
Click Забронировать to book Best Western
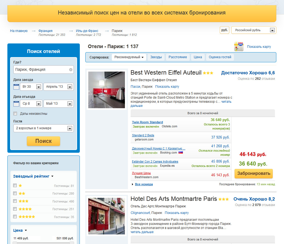(253, 174)
